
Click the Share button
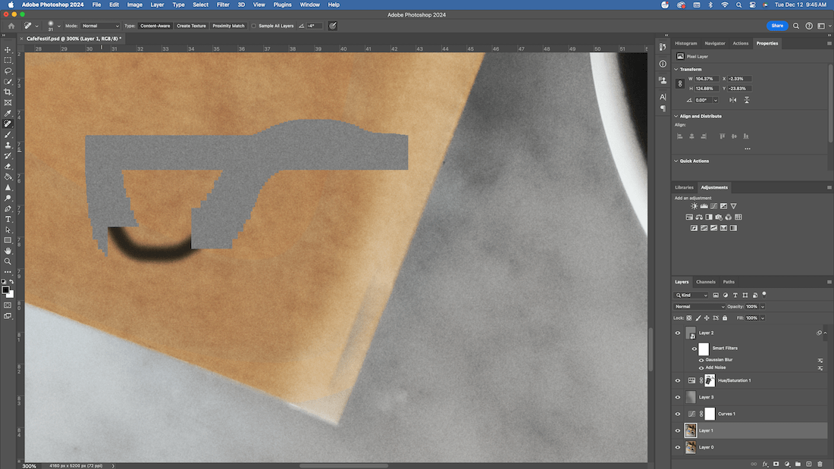pos(776,25)
